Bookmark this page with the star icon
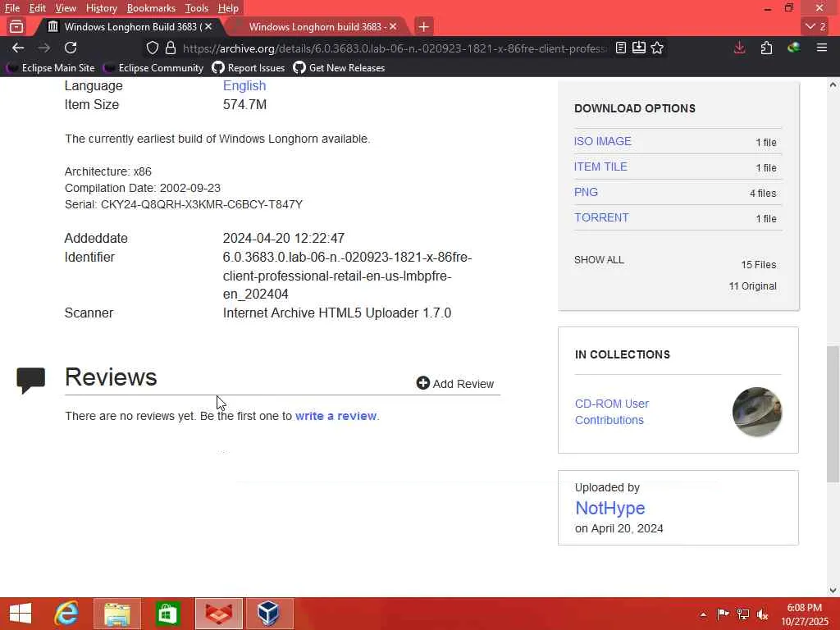840x630 pixels. coord(657,48)
